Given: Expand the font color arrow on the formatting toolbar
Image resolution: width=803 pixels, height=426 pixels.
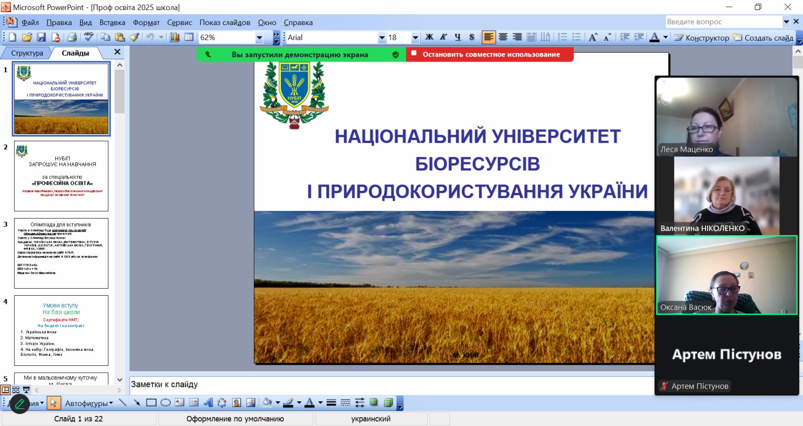Looking at the screenshot, I should click(665, 37).
